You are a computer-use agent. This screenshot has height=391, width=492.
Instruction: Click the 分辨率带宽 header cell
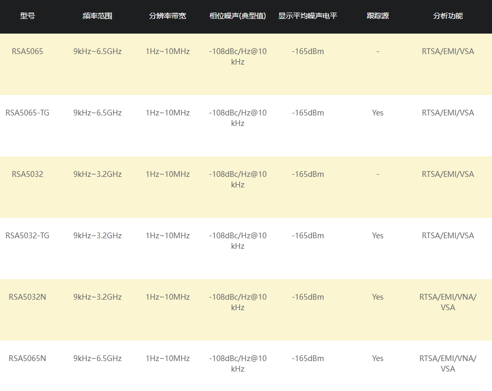(168, 16)
